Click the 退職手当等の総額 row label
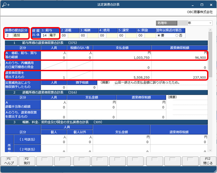This screenshot has width=217, height=173. point(23,105)
